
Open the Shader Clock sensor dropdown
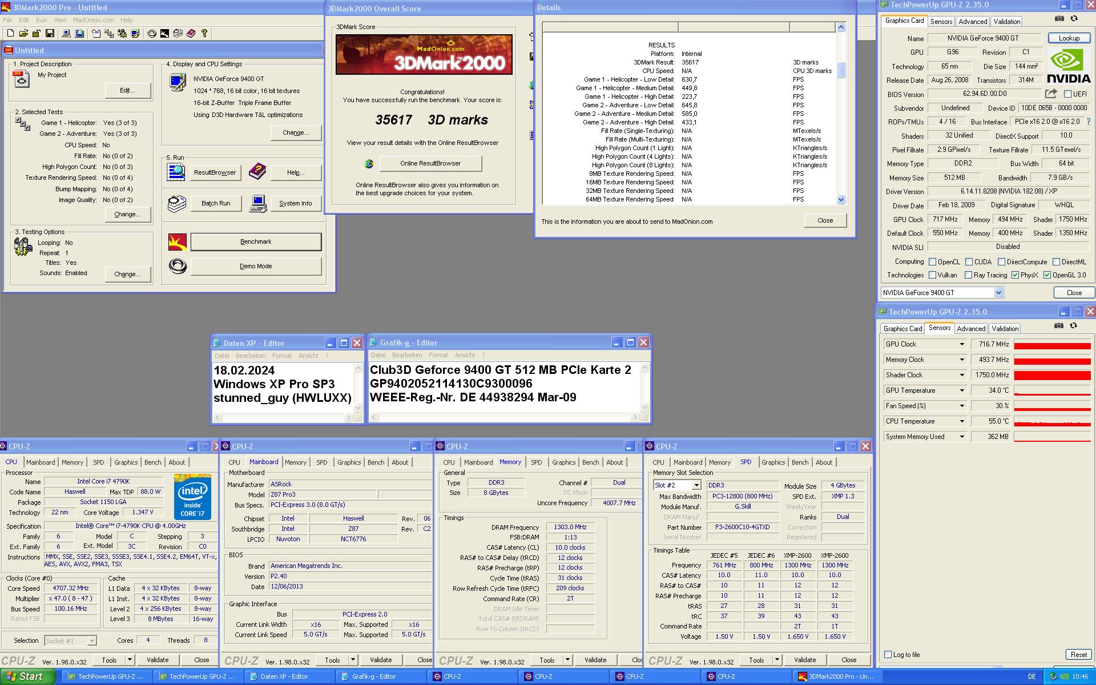(x=961, y=375)
